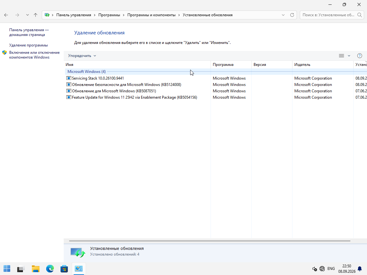
Task: Open the Windows Start menu
Action: [x=7, y=269]
